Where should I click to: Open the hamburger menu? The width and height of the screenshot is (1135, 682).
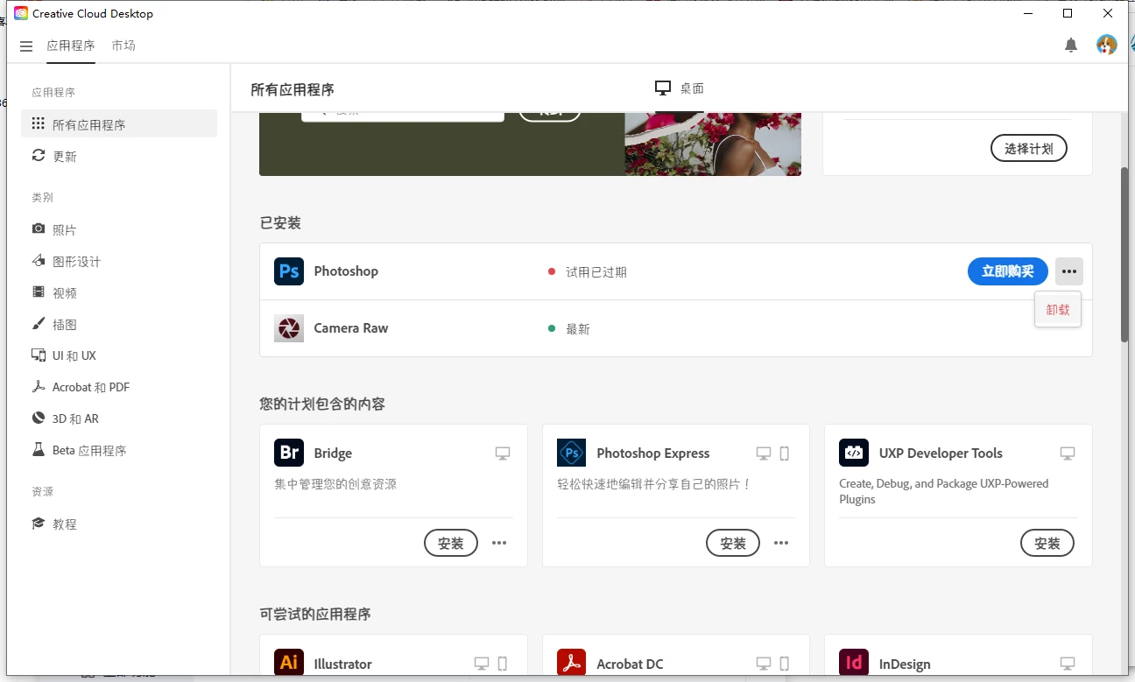[26, 46]
